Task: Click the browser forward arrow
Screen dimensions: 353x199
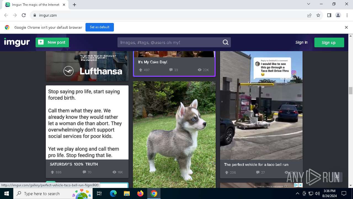Action: click(x=15, y=15)
